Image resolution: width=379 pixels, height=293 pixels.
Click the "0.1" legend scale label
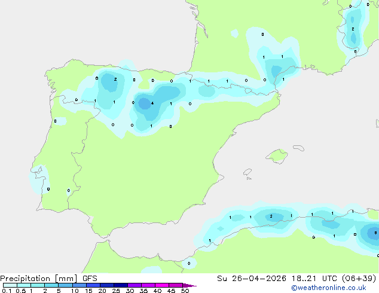(7, 291)
